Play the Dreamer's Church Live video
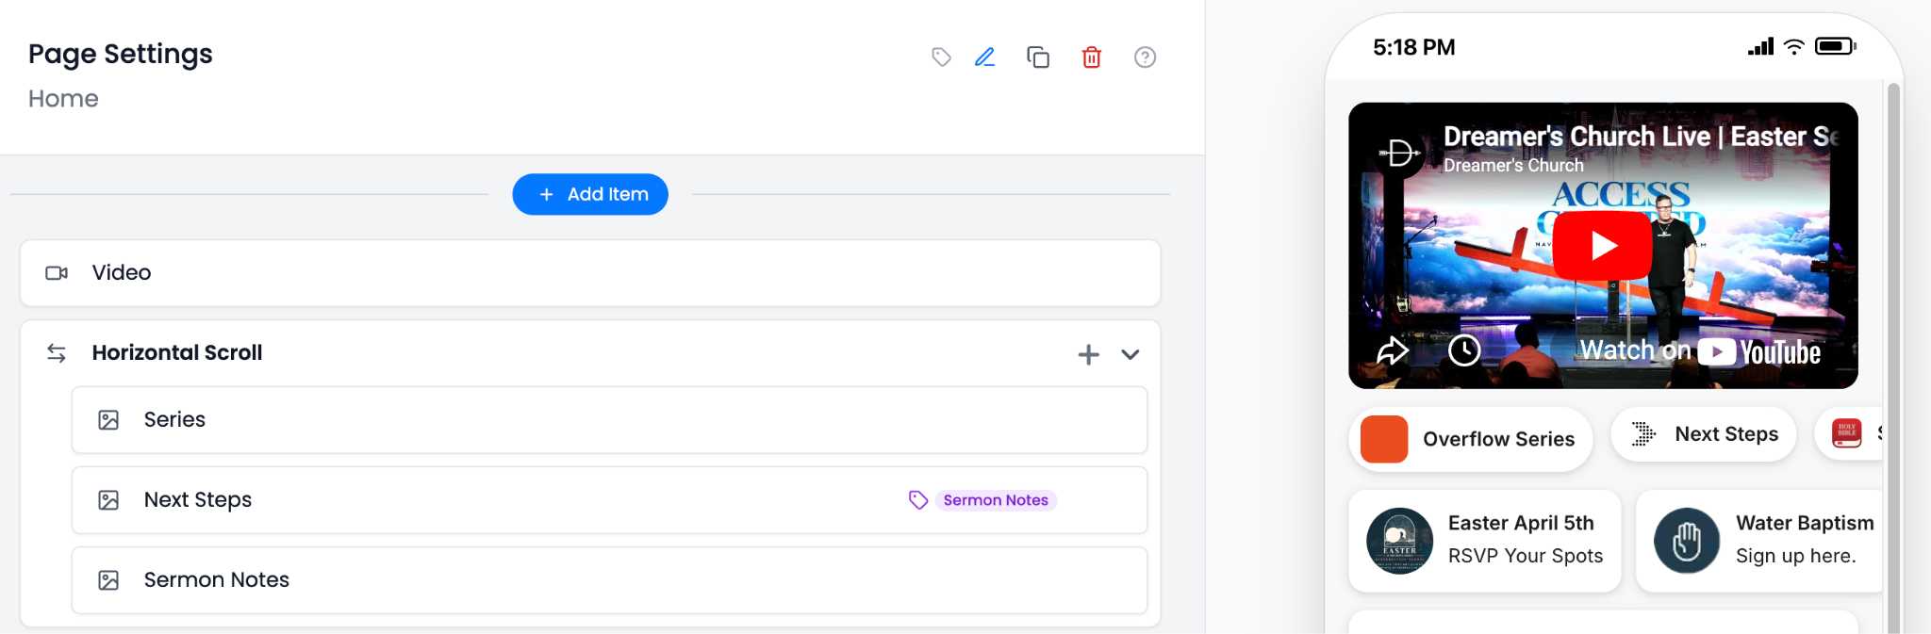Viewport: 1931px width, 634px height. click(x=1602, y=246)
